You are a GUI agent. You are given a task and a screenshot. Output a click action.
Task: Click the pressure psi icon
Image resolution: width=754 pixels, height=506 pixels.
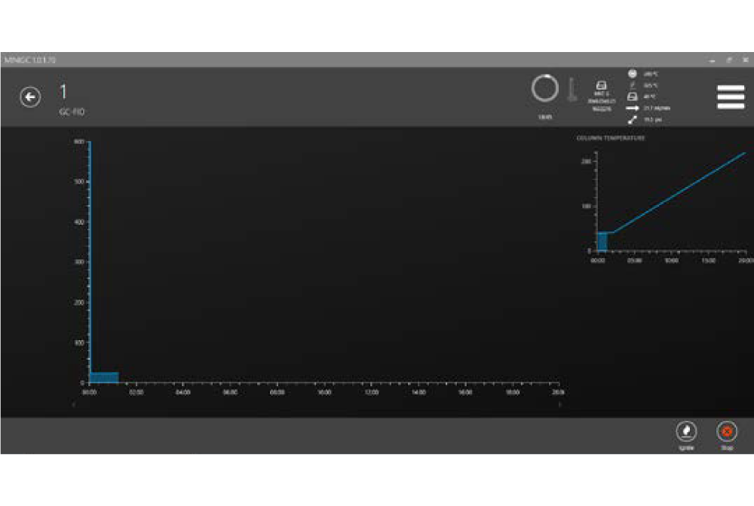[632, 119]
